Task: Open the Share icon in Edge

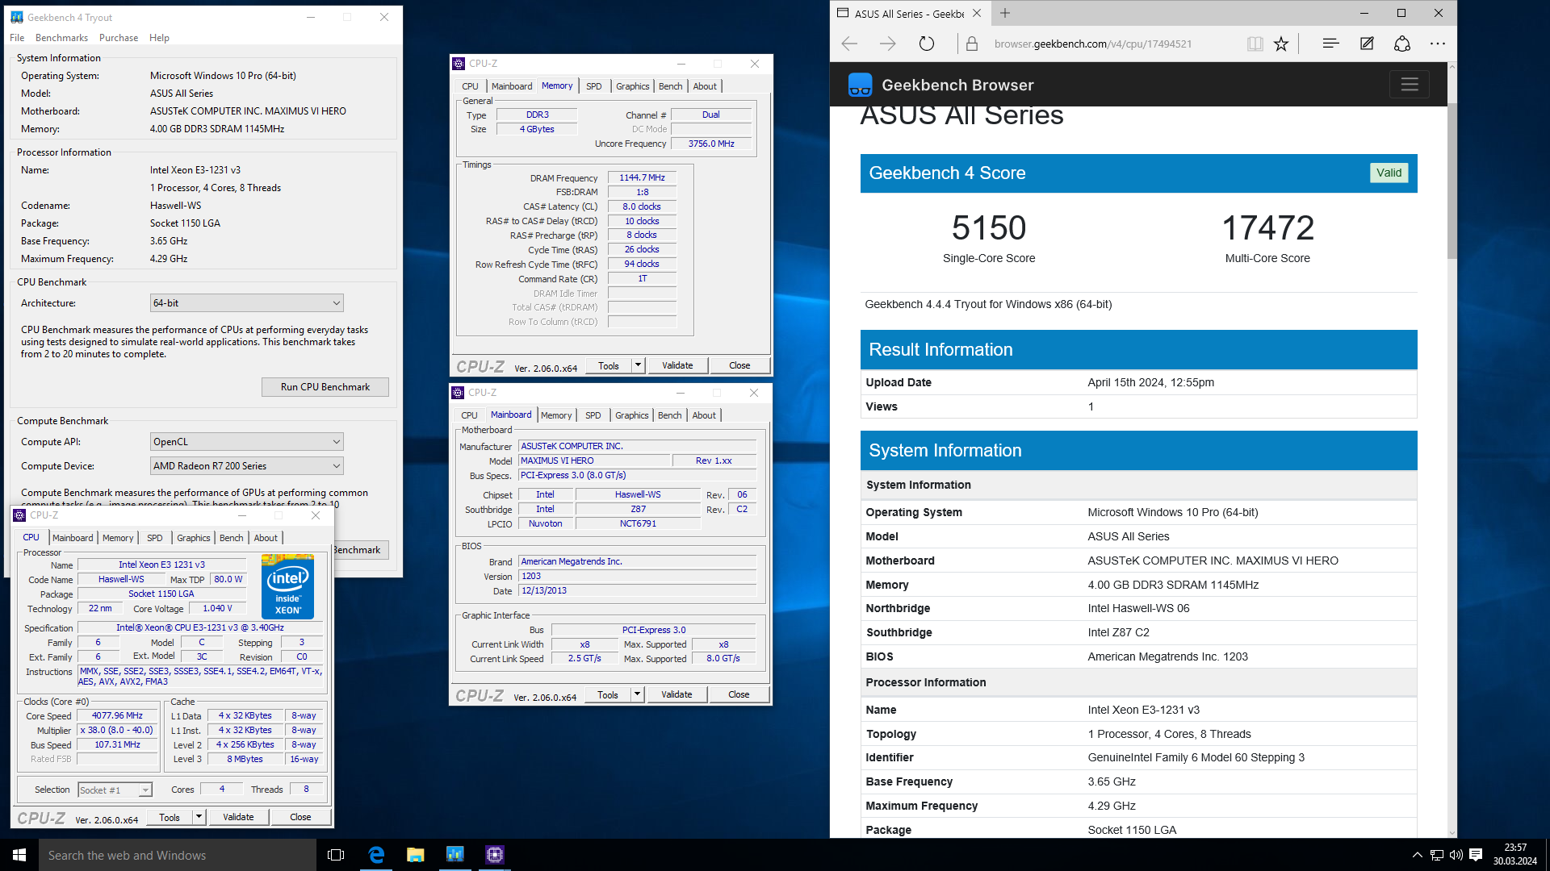Action: (1402, 44)
